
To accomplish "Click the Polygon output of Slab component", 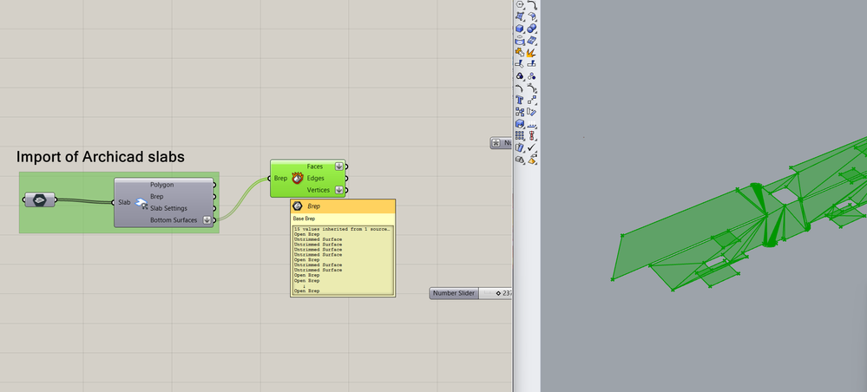I will point(161,185).
